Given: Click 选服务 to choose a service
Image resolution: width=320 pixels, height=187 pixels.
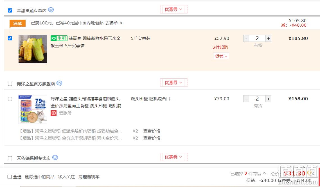Looking at the screenshot, I should [x=65, y=113].
